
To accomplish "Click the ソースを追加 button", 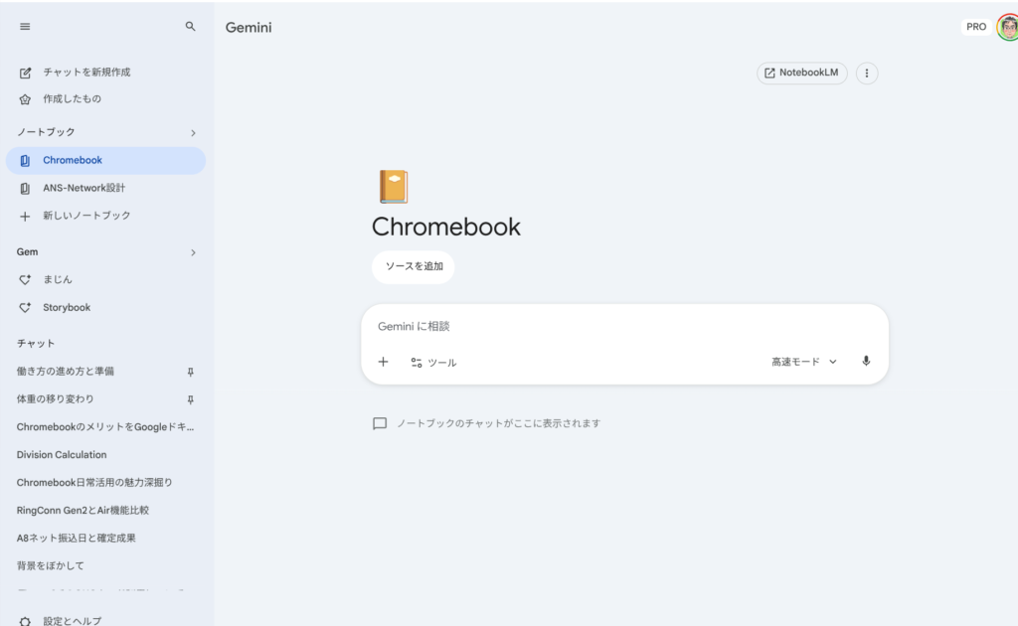I will (x=414, y=267).
